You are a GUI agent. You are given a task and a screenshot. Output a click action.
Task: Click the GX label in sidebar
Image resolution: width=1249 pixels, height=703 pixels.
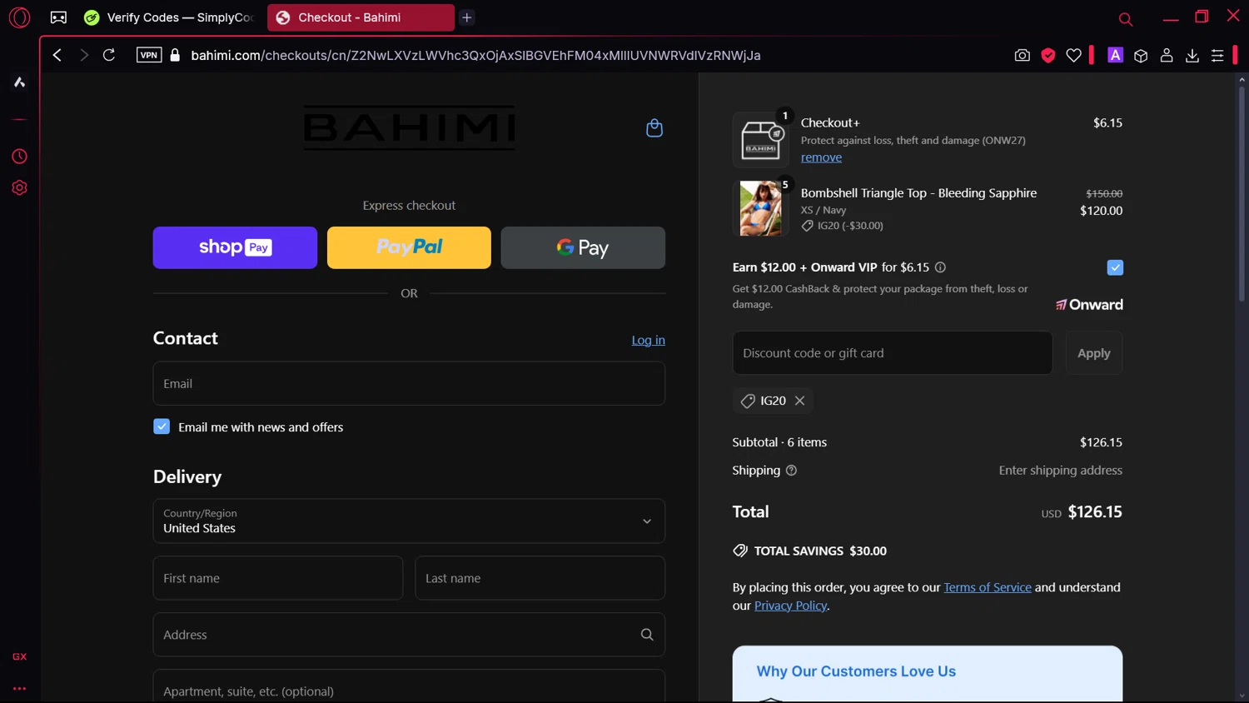[19, 656]
